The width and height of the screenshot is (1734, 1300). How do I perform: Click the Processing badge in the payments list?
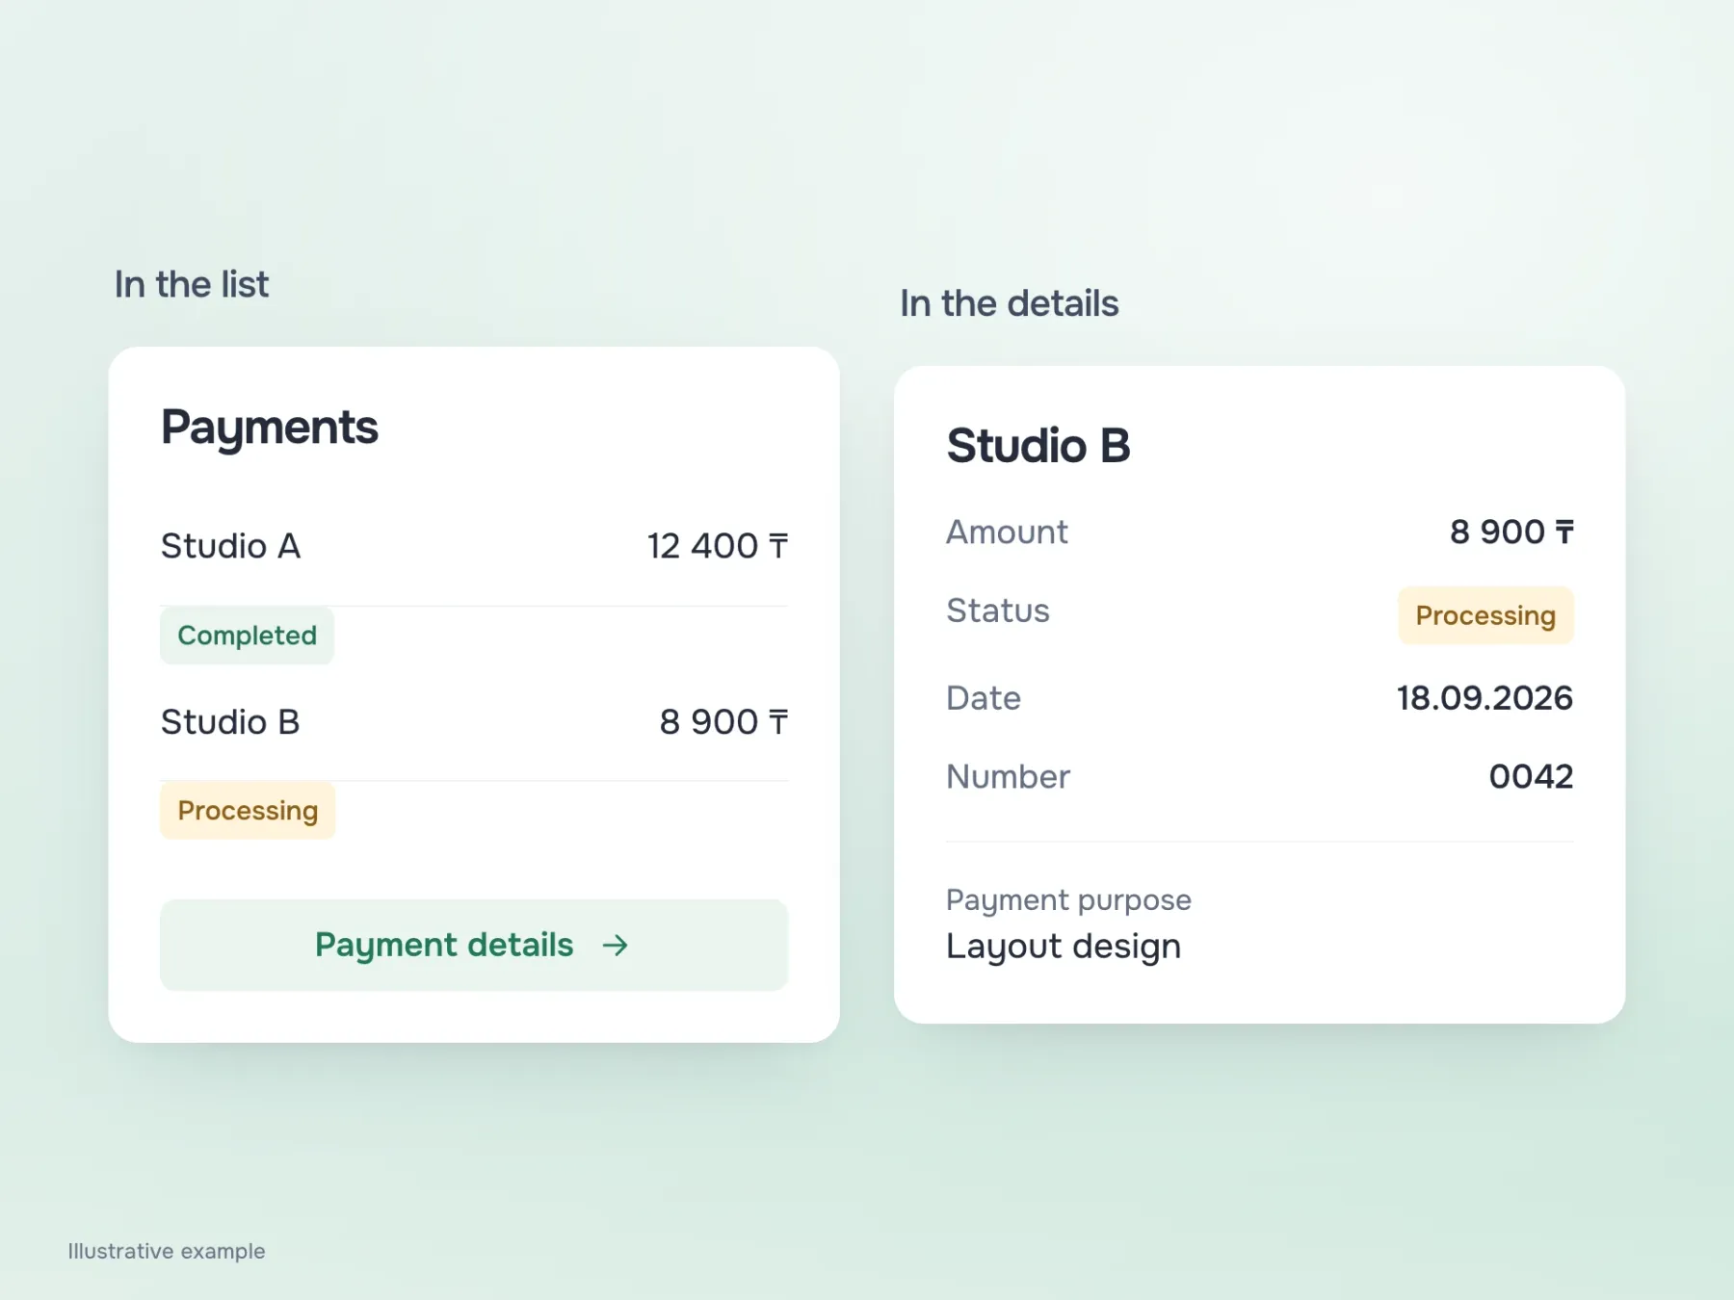click(248, 811)
